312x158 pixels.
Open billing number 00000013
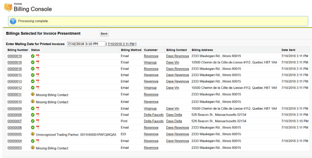(x=14, y=81)
